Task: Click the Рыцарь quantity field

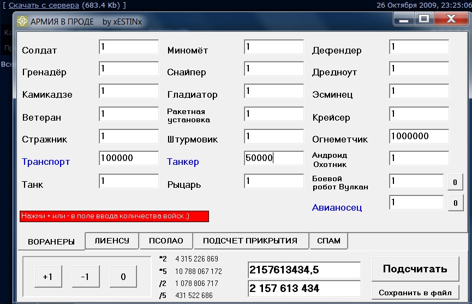Action: [x=274, y=181]
